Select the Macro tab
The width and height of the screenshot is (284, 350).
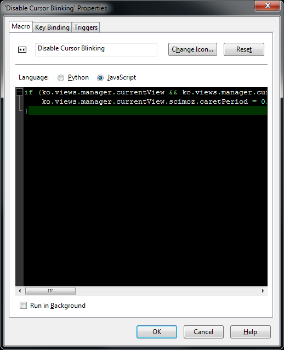(21, 26)
